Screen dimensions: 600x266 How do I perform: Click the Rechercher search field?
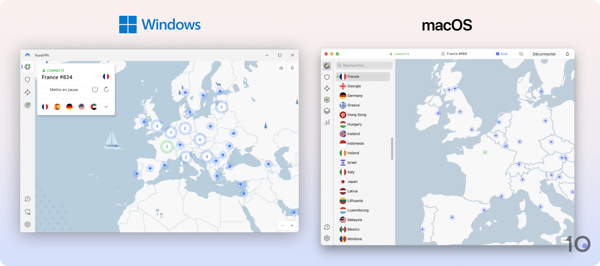364,66
